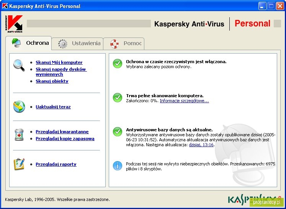Click green checkmark beside real-time protection status
Image resolution: width=286 pixels, height=209 pixels.
click(x=118, y=64)
